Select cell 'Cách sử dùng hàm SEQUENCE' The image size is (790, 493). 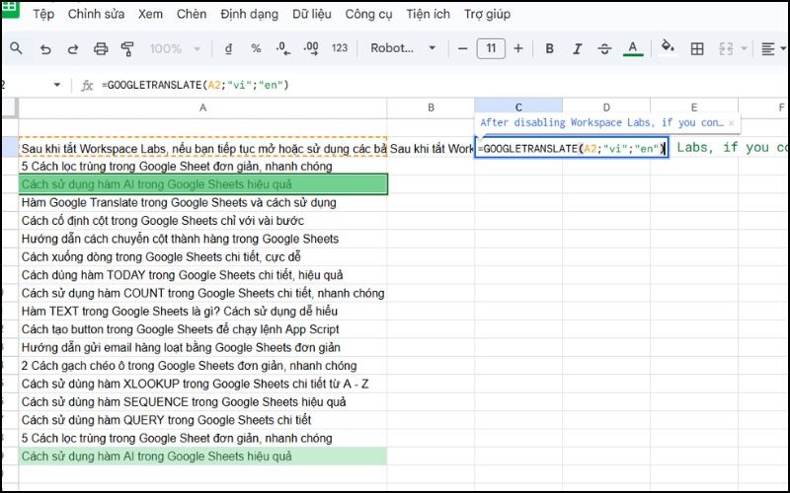coord(203,401)
